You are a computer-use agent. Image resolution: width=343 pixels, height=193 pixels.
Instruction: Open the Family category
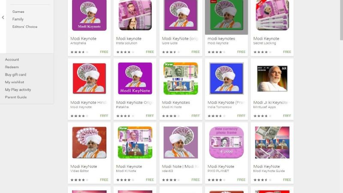[18, 19]
